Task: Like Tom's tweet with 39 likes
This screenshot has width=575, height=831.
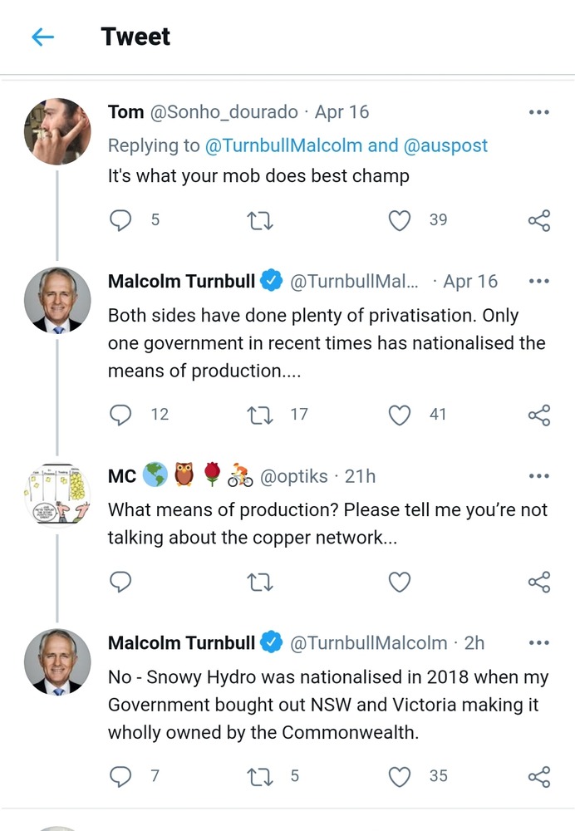Action: click(401, 220)
